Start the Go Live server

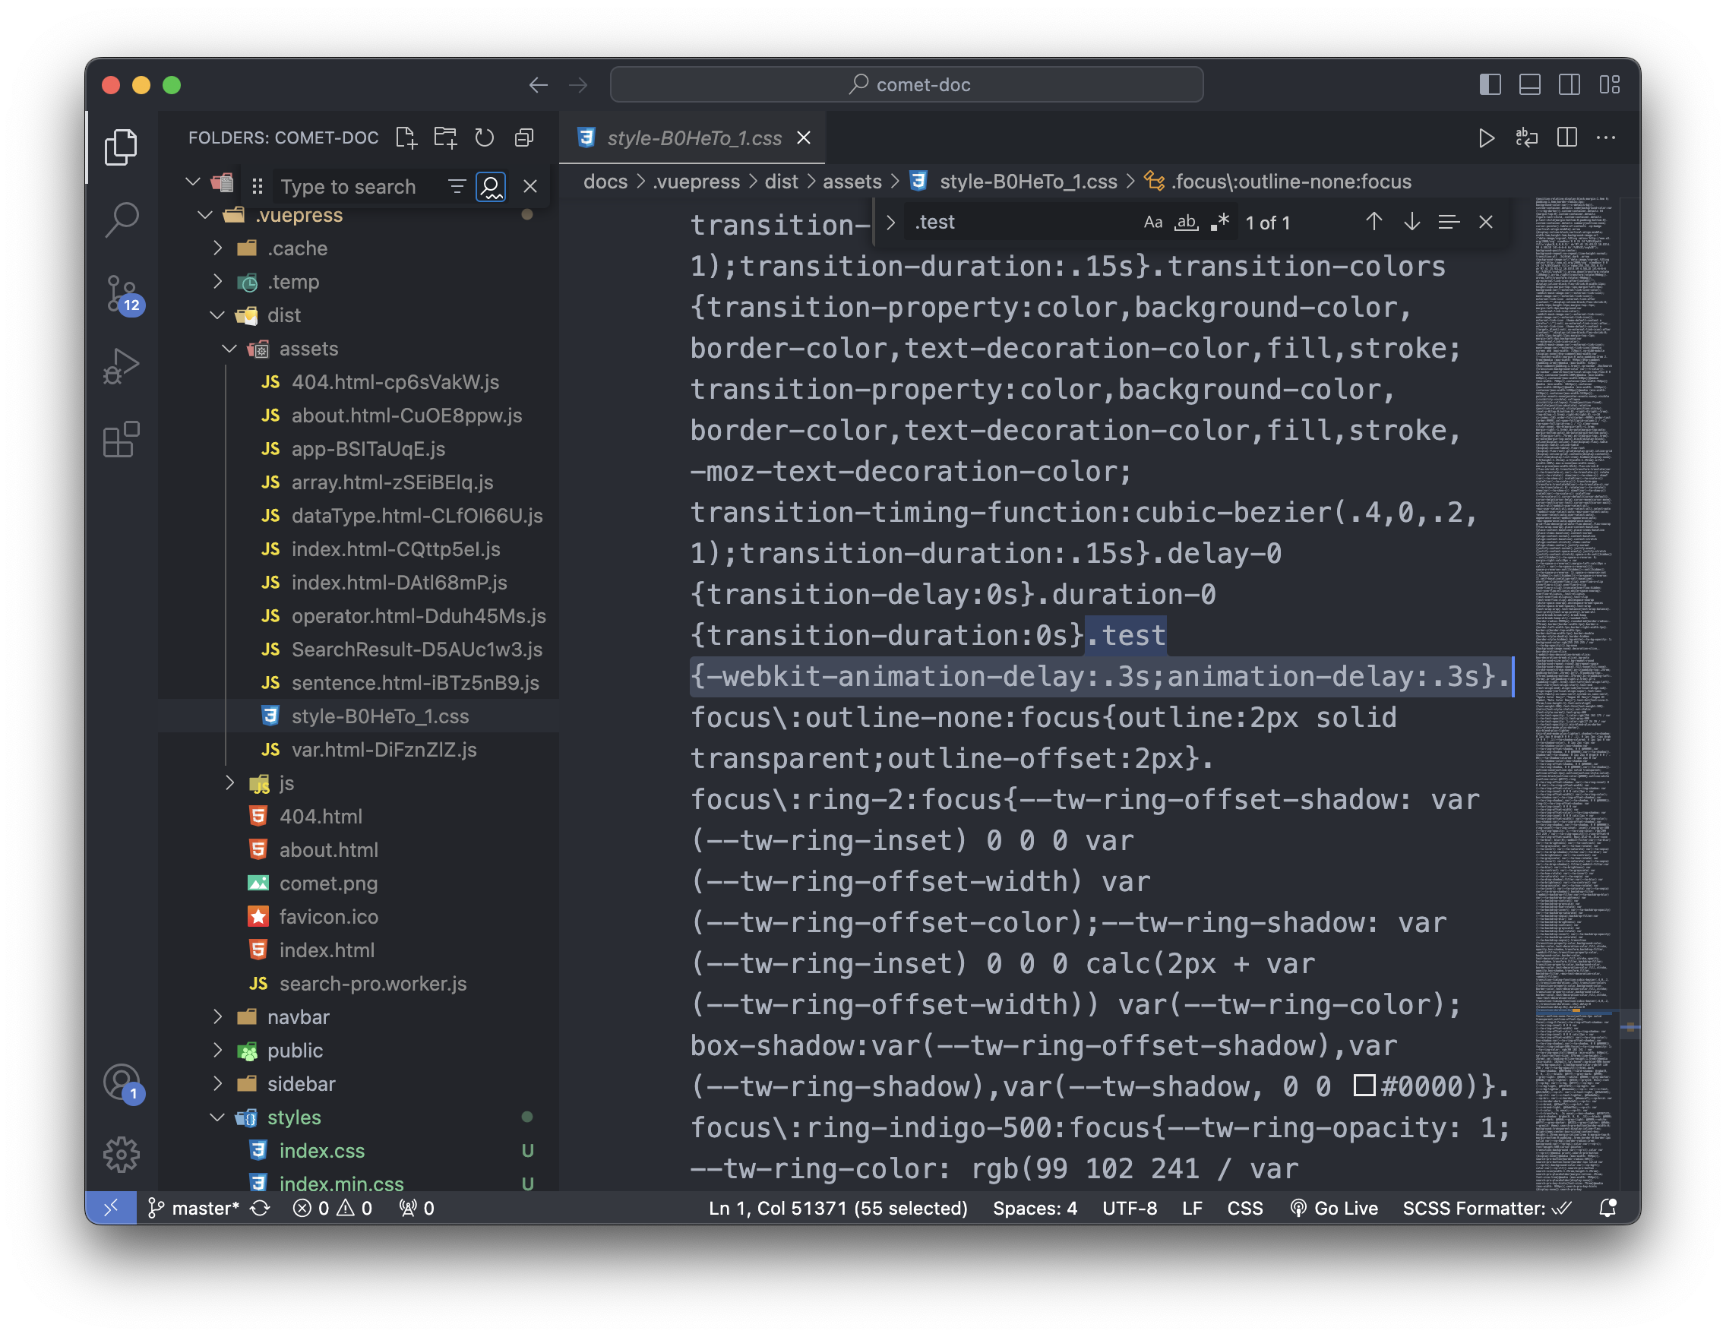[x=1336, y=1208]
